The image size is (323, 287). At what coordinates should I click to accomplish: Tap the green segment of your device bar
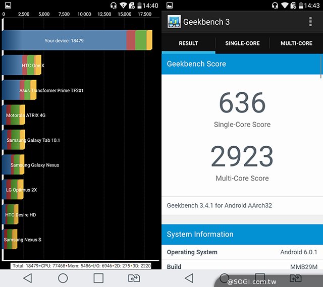(141, 40)
